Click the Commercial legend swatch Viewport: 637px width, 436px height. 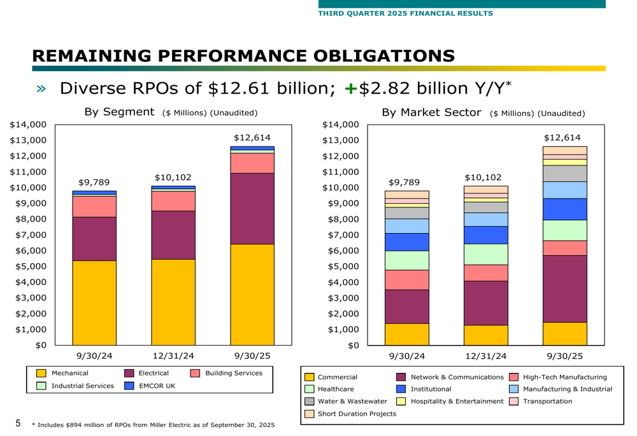pyautogui.click(x=310, y=378)
